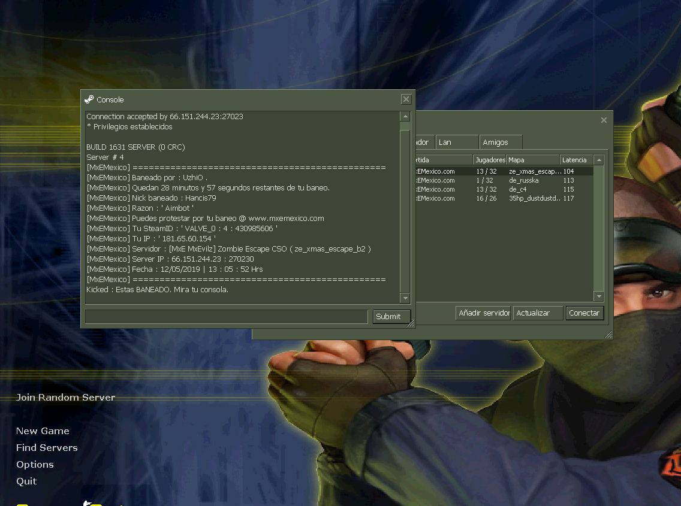Image resolution: width=681 pixels, height=506 pixels.
Task: Open Find Servers from main menu
Action: (x=47, y=448)
